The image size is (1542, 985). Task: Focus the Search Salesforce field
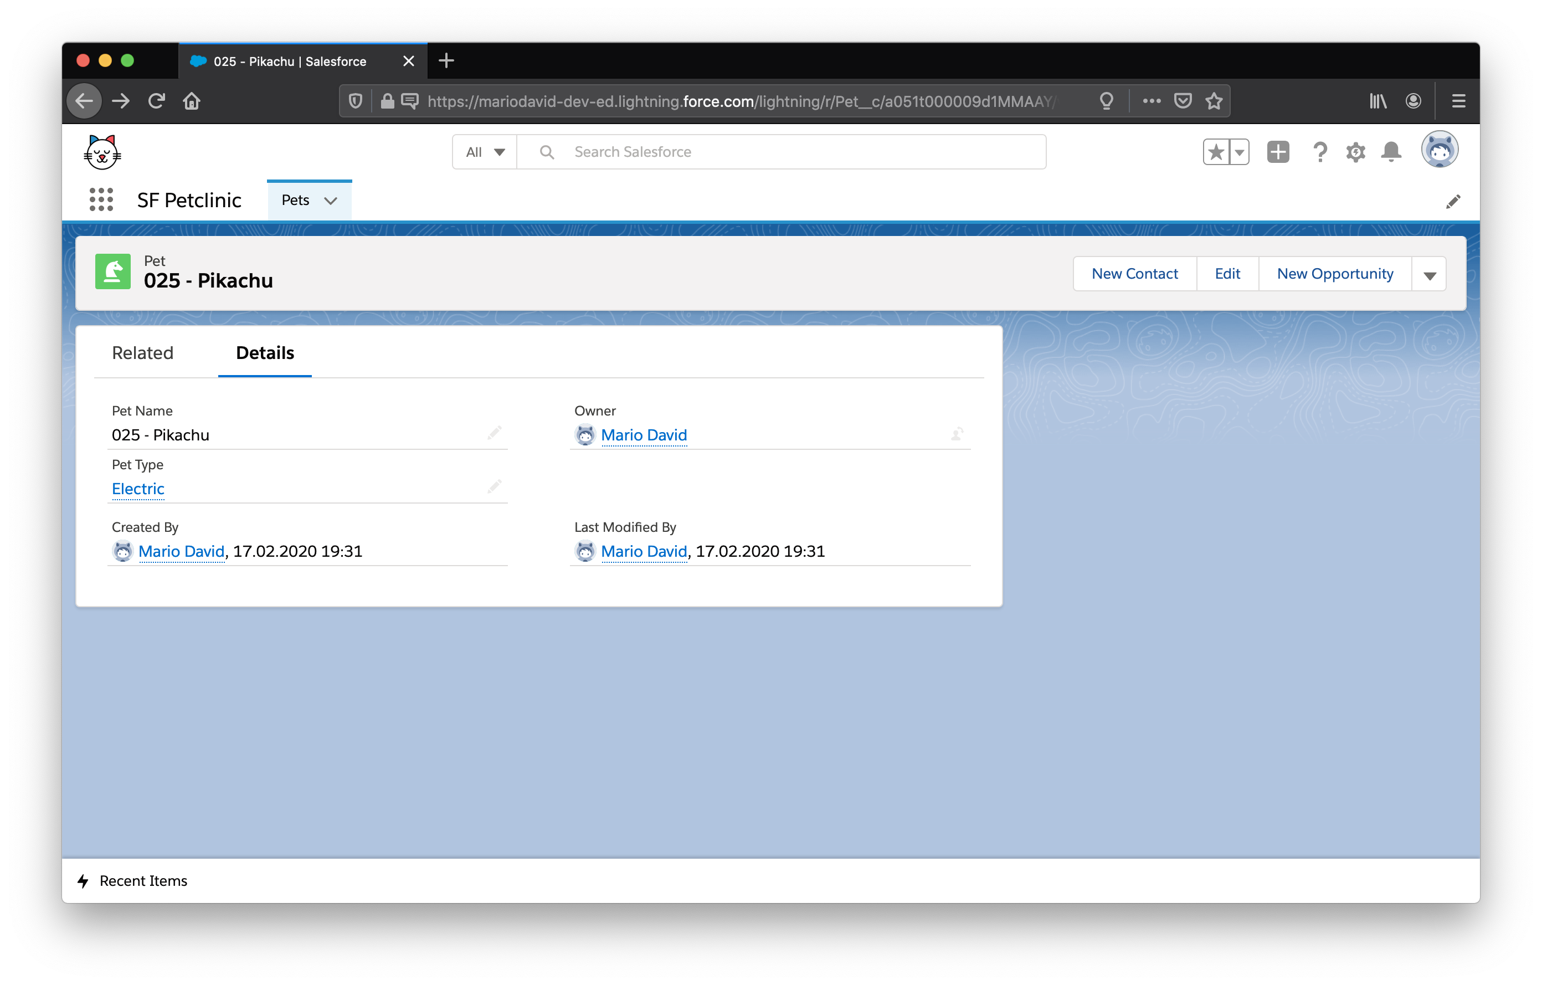781,152
